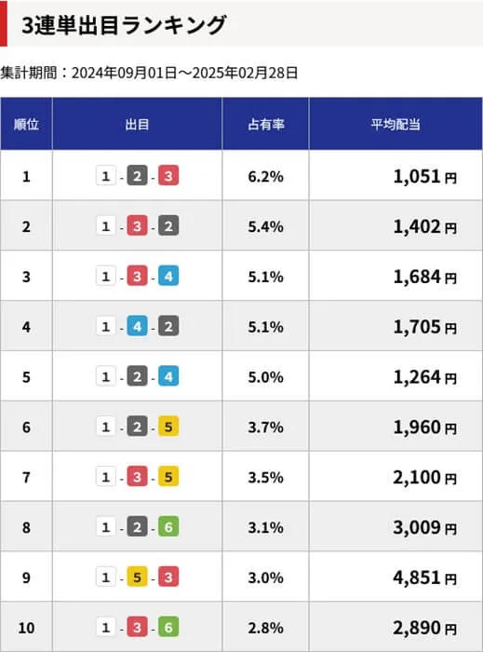
Task: Select the 順位 column header
Action: click(x=26, y=124)
